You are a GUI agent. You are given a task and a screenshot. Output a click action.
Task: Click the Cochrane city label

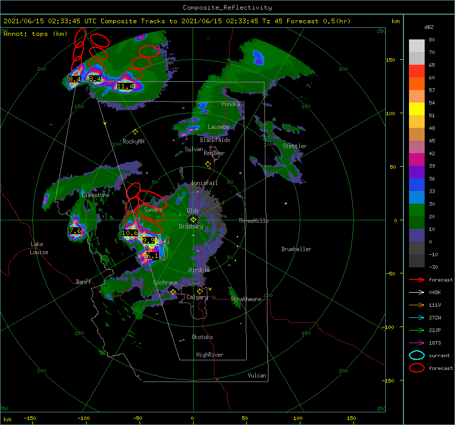tap(165, 282)
